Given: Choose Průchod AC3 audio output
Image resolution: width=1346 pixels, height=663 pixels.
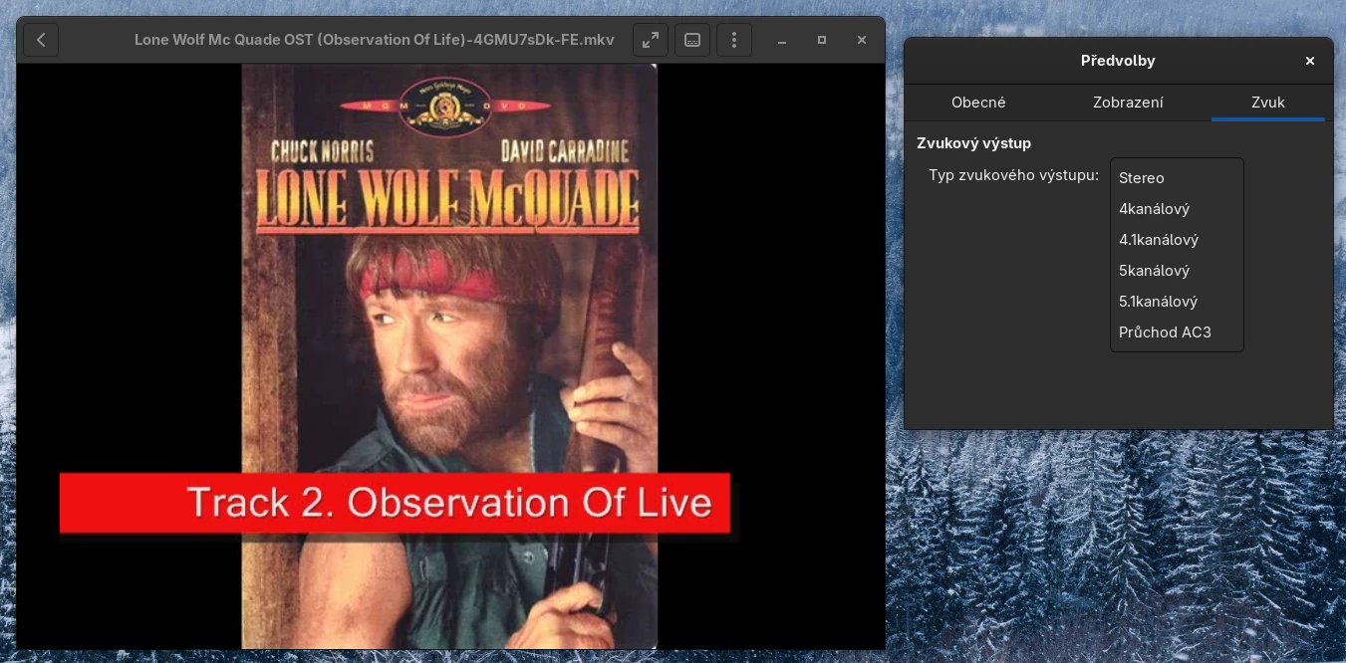Looking at the screenshot, I should [x=1177, y=332].
